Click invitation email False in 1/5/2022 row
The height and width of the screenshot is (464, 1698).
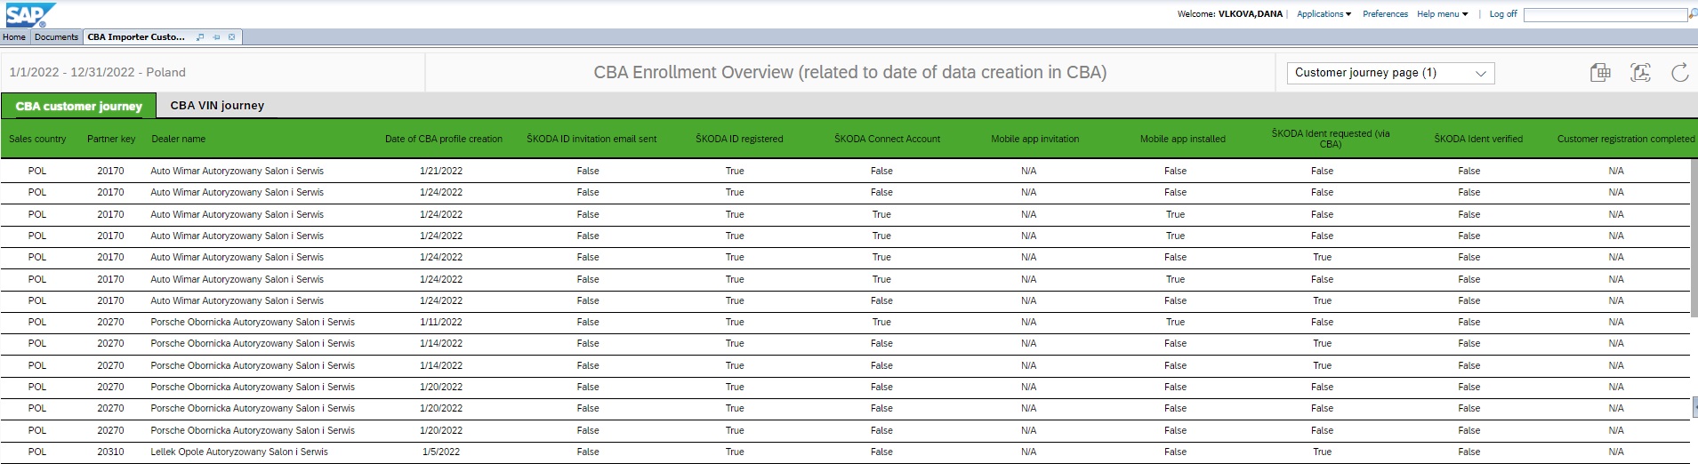coord(588,452)
